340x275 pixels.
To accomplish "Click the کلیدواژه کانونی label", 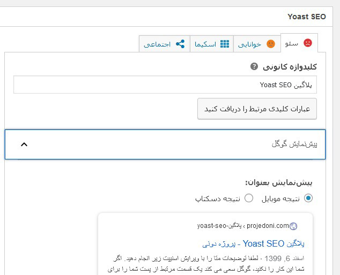I will point(290,67).
